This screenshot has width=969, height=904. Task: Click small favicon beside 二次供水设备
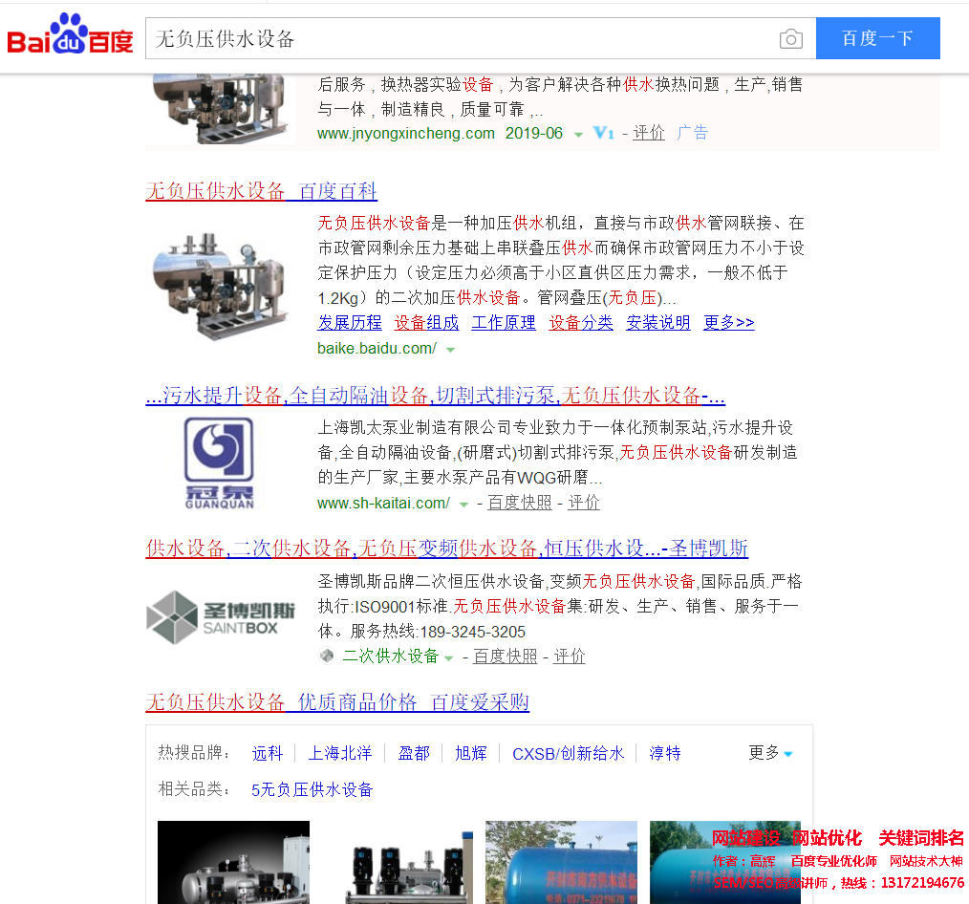pos(327,656)
